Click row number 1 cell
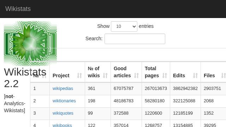Image resolution: width=226 pixels, height=127 pixels. tap(40, 89)
